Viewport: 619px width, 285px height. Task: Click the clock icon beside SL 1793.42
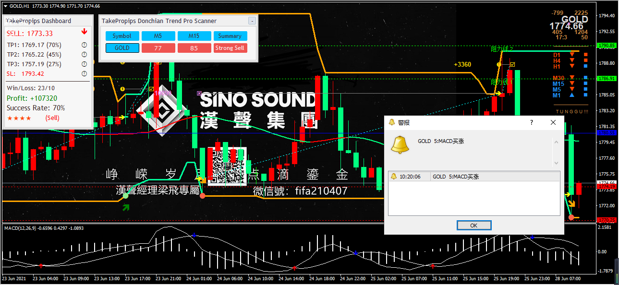click(84, 74)
